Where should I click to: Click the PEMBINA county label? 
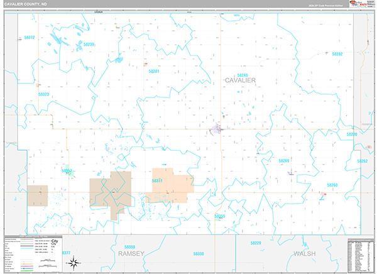(x=367, y=124)
